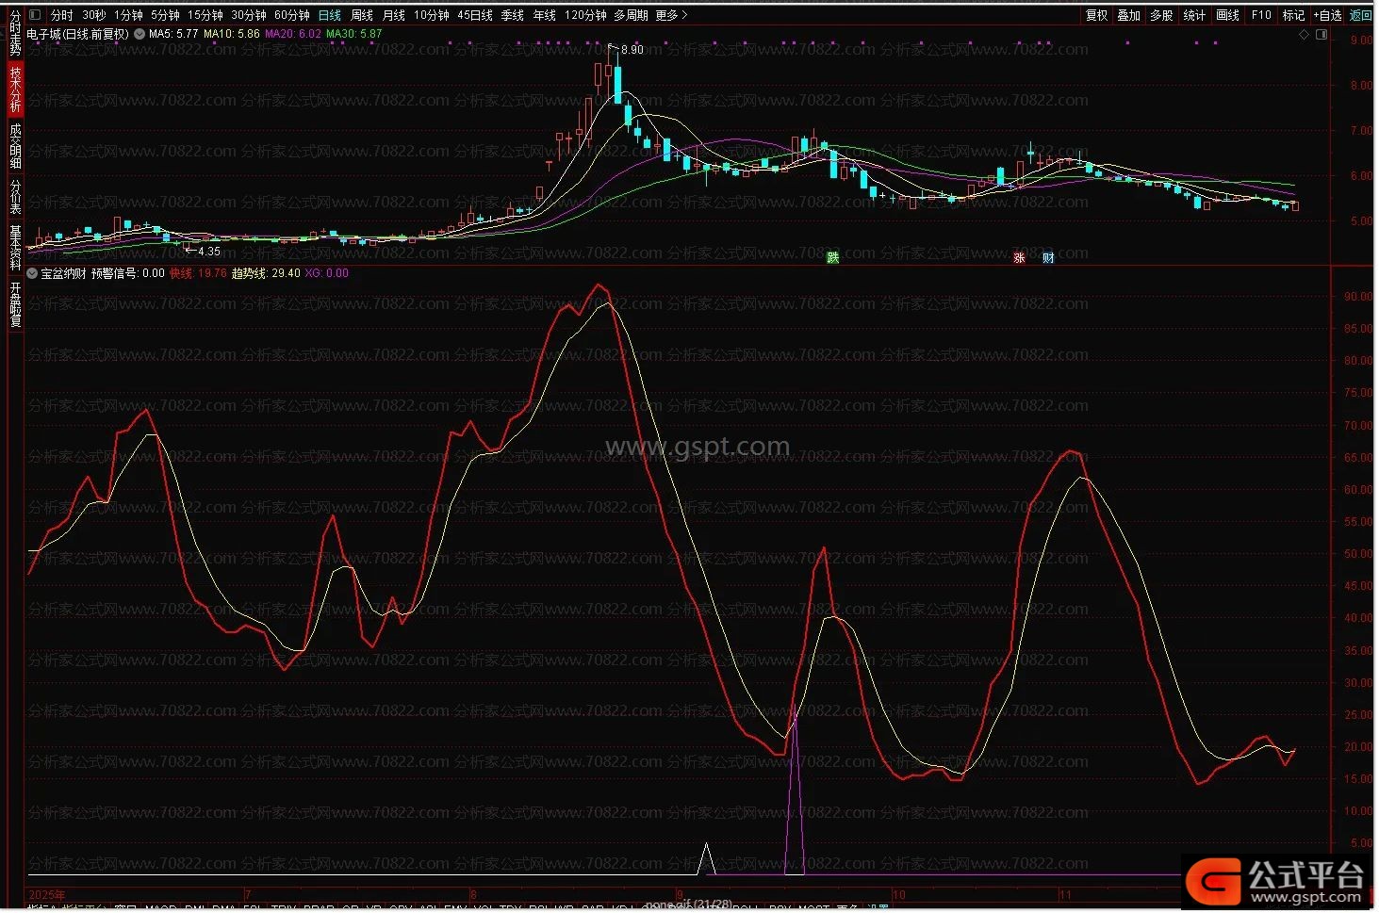Open the 成交明细 sidebar tab

[x=15, y=146]
